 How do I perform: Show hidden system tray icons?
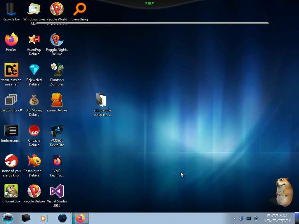[234, 218]
